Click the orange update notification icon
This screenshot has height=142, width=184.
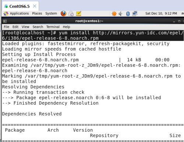[x=114, y=14]
